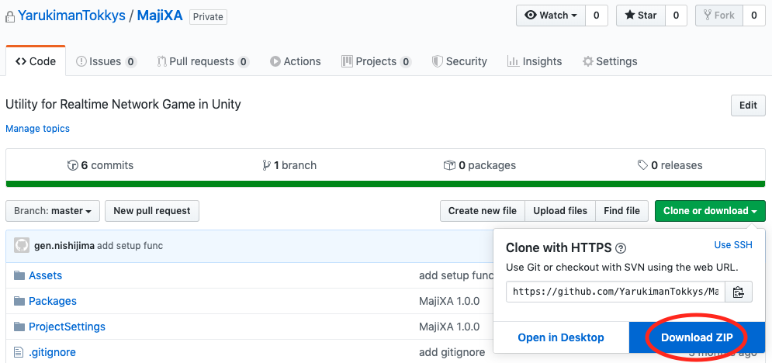Viewport: 772px width, 363px height.
Task: Switch to the Issues tab
Action: 106,61
